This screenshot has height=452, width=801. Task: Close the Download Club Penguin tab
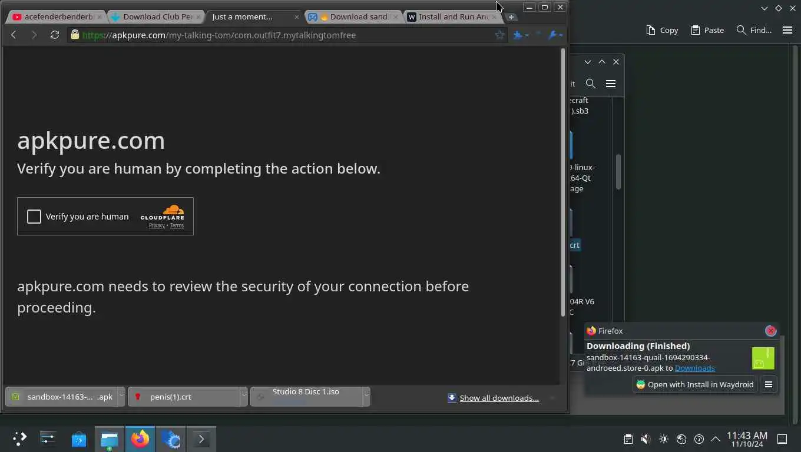click(198, 17)
